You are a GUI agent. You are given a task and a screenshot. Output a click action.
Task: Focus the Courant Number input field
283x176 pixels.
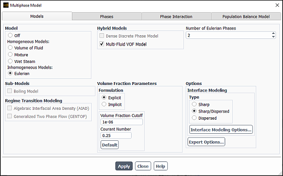(116, 136)
